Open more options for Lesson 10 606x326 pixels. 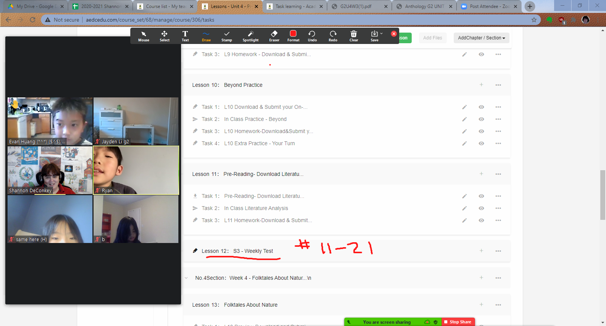click(498, 85)
